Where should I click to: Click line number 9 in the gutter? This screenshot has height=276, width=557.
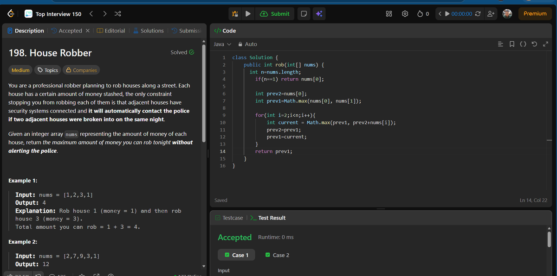[x=224, y=115]
